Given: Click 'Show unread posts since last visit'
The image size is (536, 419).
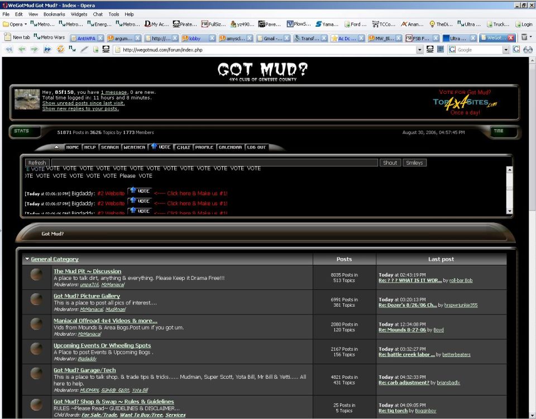Looking at the screenshot, I should [83, 103].
